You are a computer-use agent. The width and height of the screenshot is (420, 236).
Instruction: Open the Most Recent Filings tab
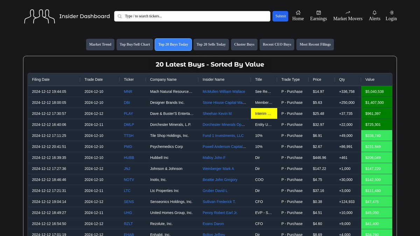(x=315, y=44)
